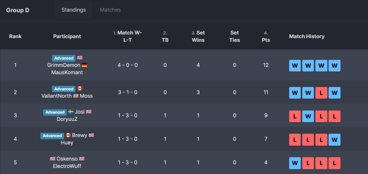Viewport: 368px width, 174px height.
Task: Click the Group D title
Action: pyautogui.click(x=18, y=10)
